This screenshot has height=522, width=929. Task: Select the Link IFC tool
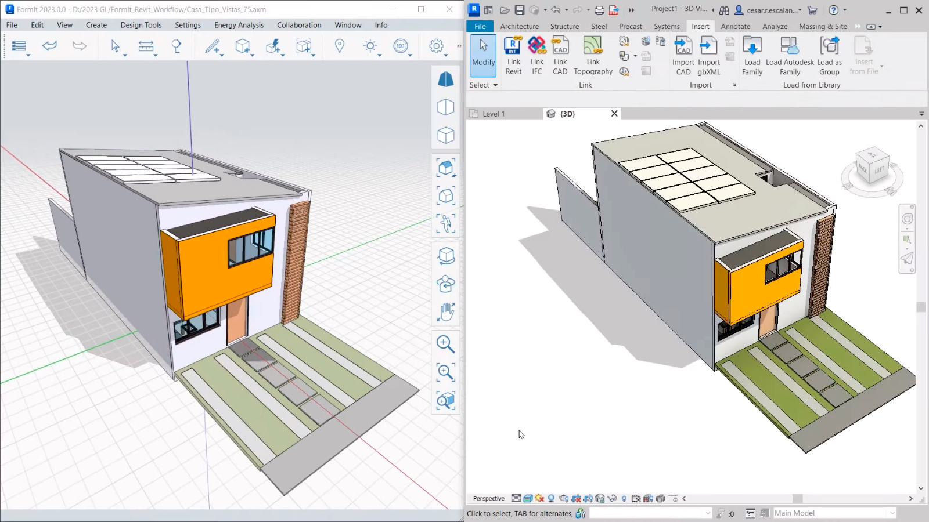(536, 55)
